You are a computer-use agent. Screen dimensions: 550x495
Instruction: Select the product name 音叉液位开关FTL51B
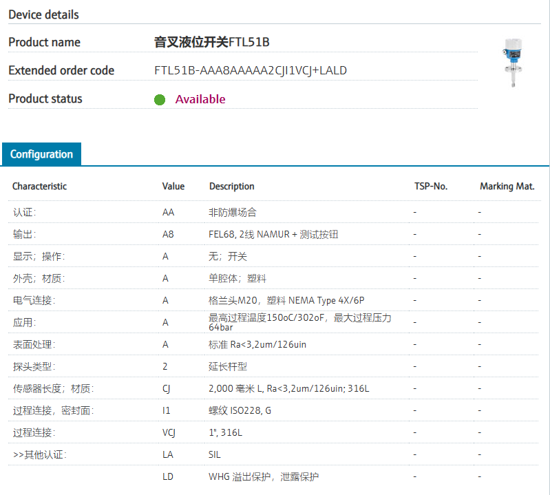point(211,43)
